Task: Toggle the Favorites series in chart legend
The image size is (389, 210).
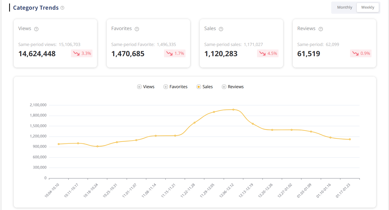Action: pos(176,87)
